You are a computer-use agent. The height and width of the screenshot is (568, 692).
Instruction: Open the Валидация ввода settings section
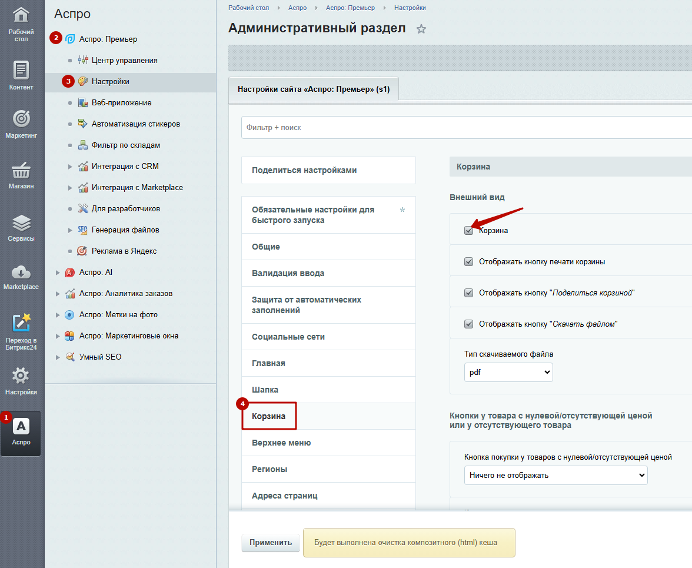[x=328, y=273]
